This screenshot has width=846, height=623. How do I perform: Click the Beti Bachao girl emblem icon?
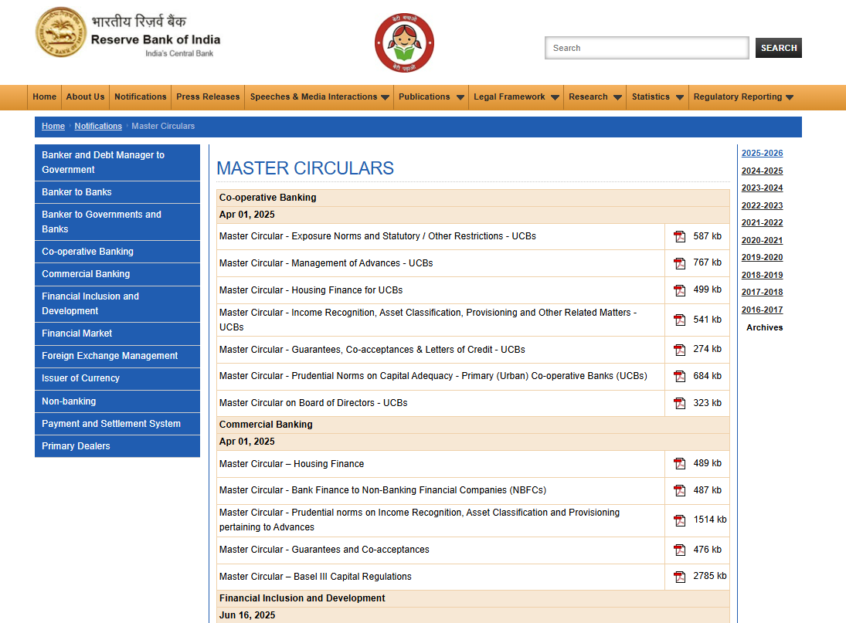click(x=404, y=43)
